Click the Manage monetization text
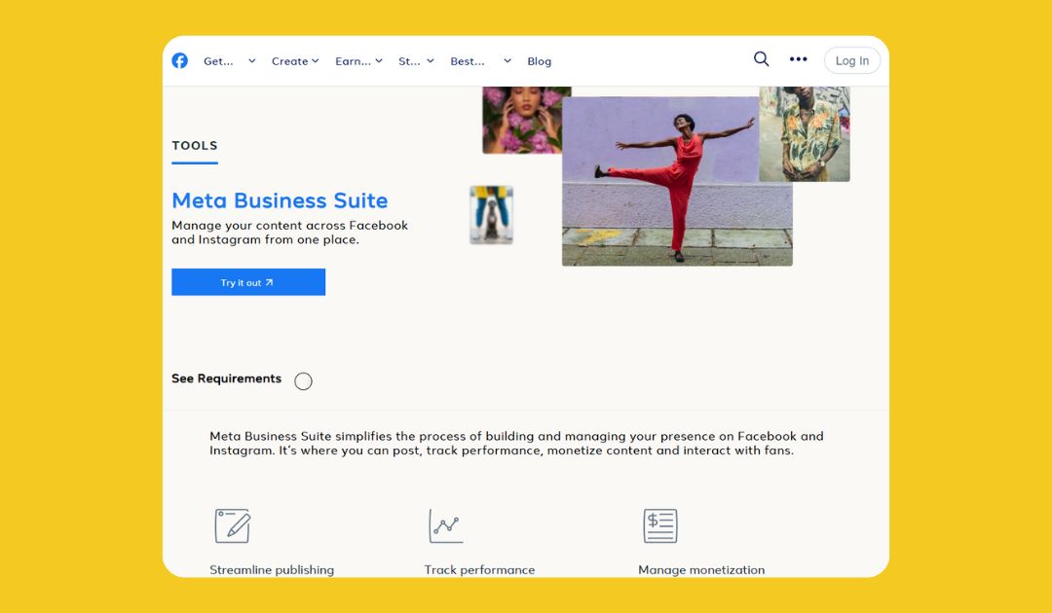 click(701, 570)
